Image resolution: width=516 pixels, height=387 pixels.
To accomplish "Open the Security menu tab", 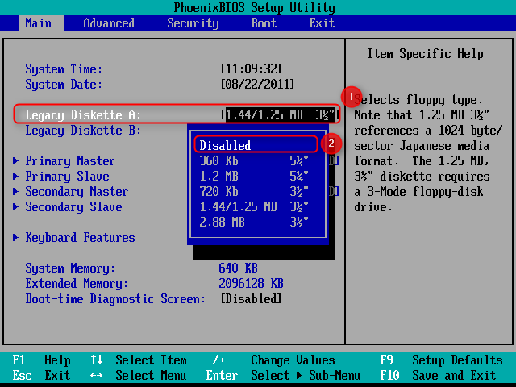I will coord(193,23).
